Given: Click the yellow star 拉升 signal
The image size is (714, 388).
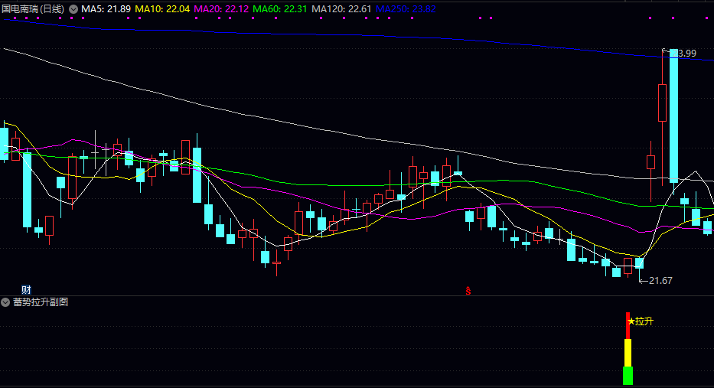Looking at the screenshot, I should click(641, 321).
